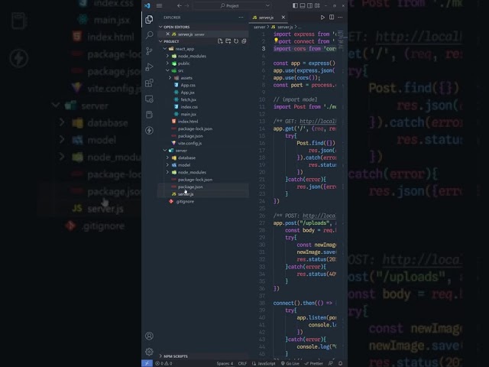Split the editor to the right

(x=332, y=17)
